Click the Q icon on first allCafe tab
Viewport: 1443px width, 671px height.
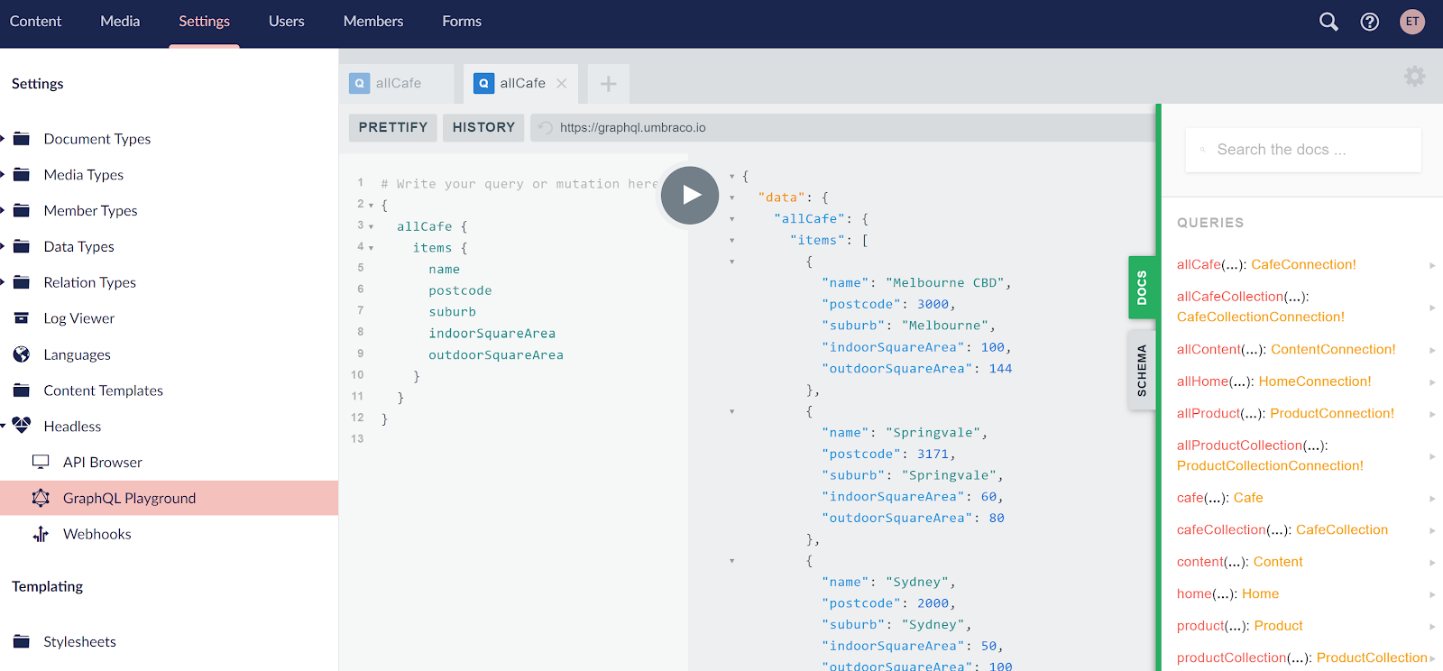(359, 83)
